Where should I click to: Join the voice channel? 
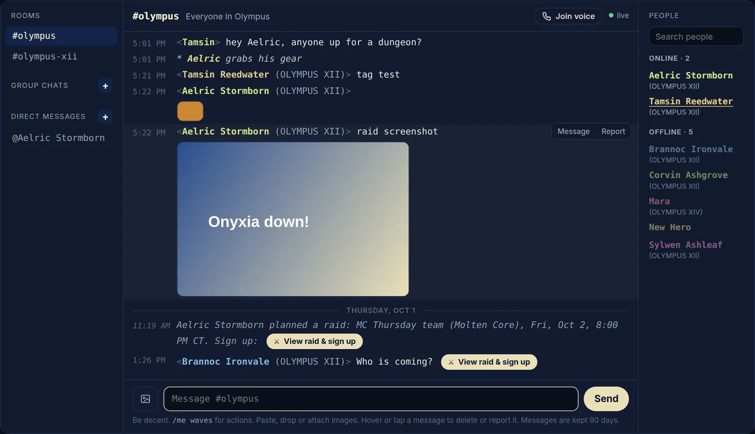(568, 16)
